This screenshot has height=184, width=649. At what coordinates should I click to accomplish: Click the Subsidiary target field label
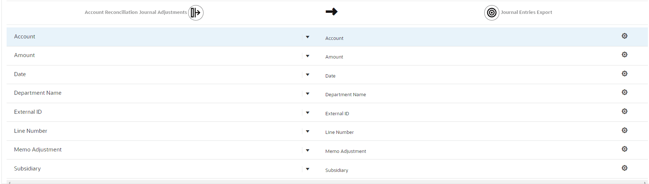pos(337,170)
